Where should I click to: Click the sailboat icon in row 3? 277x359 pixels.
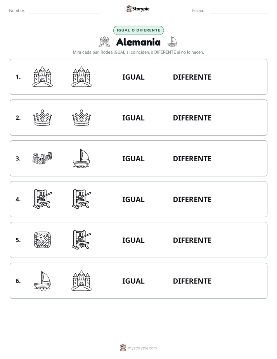click(81, 158)
